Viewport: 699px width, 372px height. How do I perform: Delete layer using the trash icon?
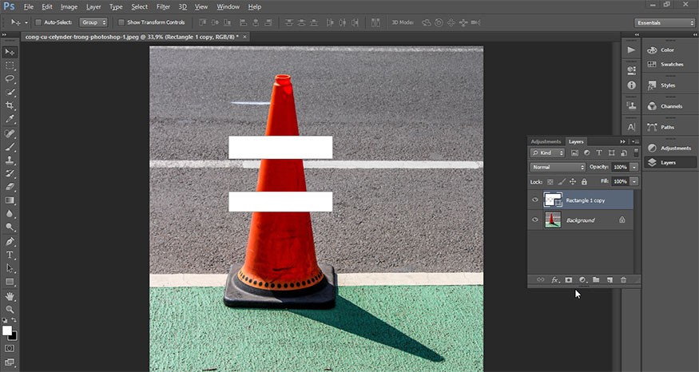[x=623, y=280]
